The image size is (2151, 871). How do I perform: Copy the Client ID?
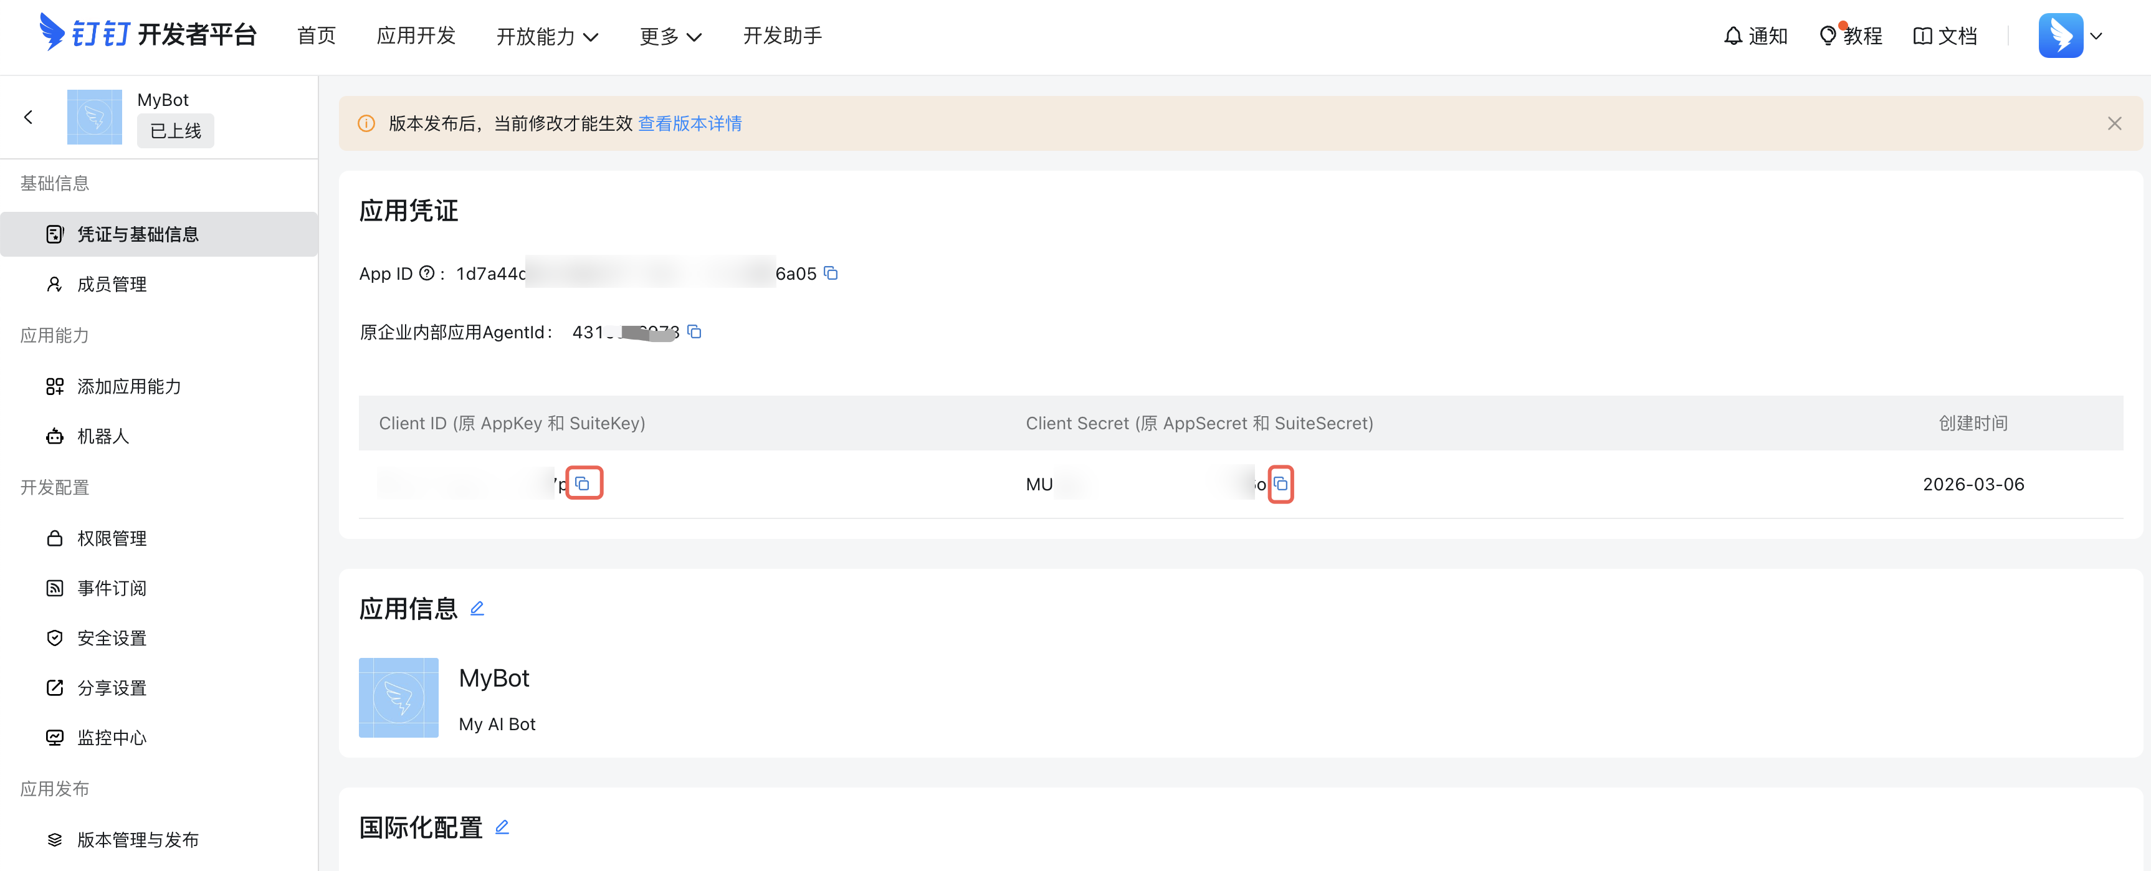click(583, 483)
